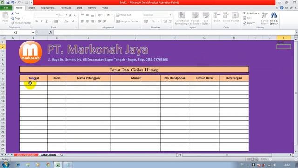Open the Font Color tool
The width and height of the screenshot is (298, 168).
[x=73, y=21]
